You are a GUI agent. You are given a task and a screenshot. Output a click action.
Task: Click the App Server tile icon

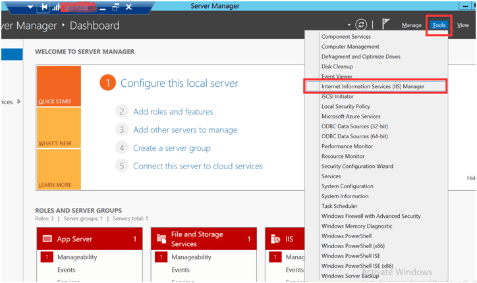[47, 239]
